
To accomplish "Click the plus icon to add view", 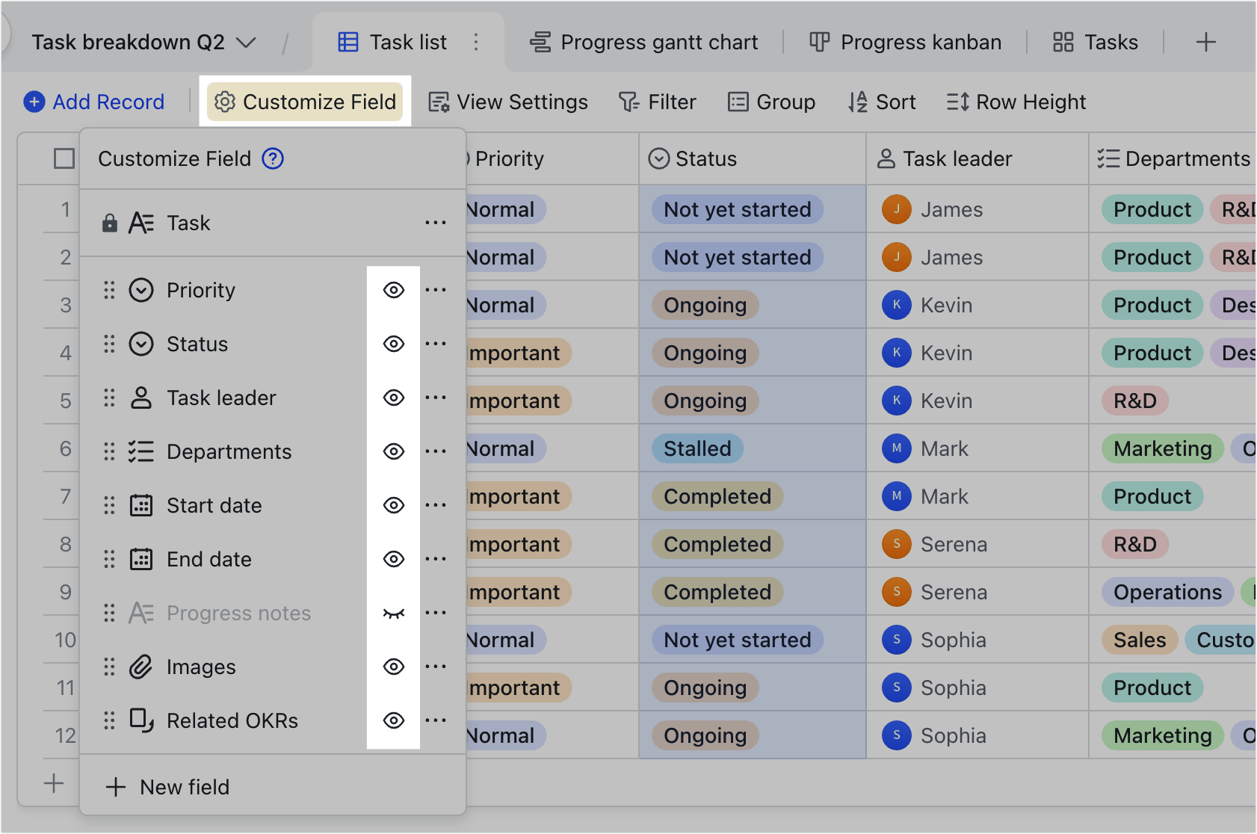I will click(1205, 42).
